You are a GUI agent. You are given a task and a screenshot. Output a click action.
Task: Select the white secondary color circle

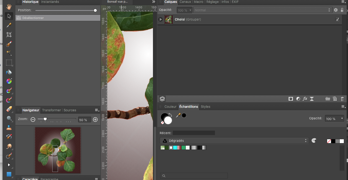[x=168, y=120]
